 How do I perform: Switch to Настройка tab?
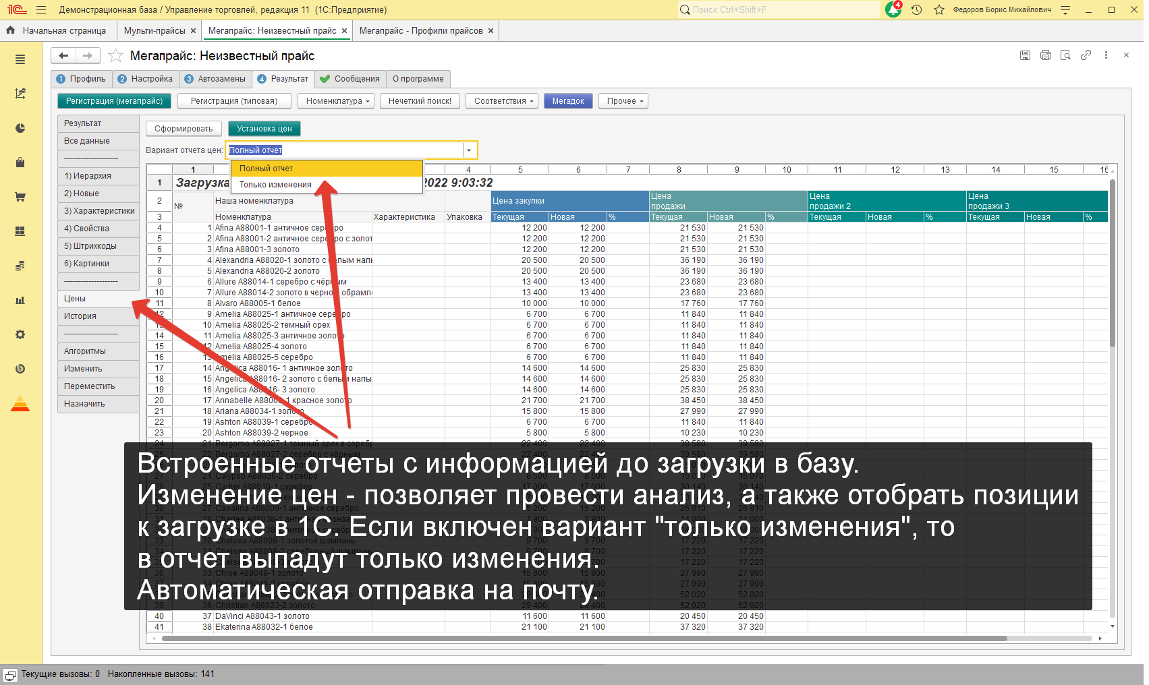click(145, 79)
